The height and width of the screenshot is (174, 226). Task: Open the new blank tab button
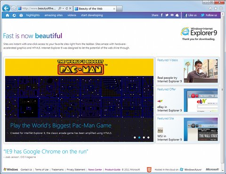[x=120, y=9]
